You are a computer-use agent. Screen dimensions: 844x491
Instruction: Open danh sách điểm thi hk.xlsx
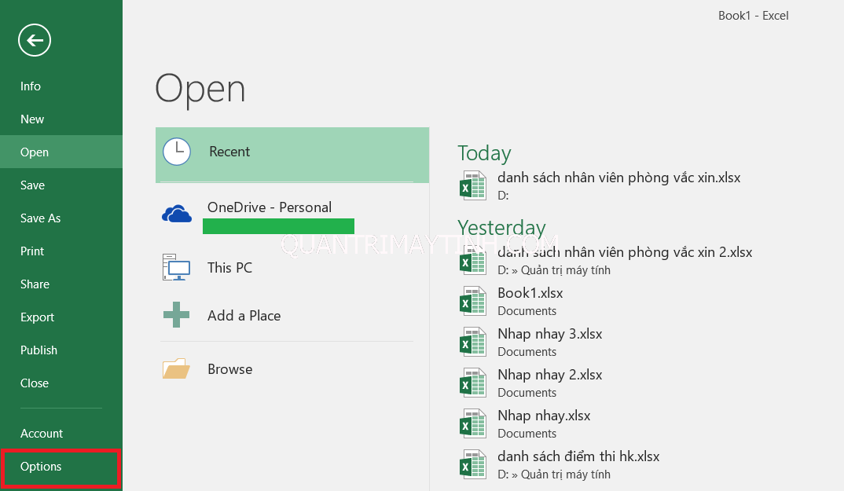point(578,456)
